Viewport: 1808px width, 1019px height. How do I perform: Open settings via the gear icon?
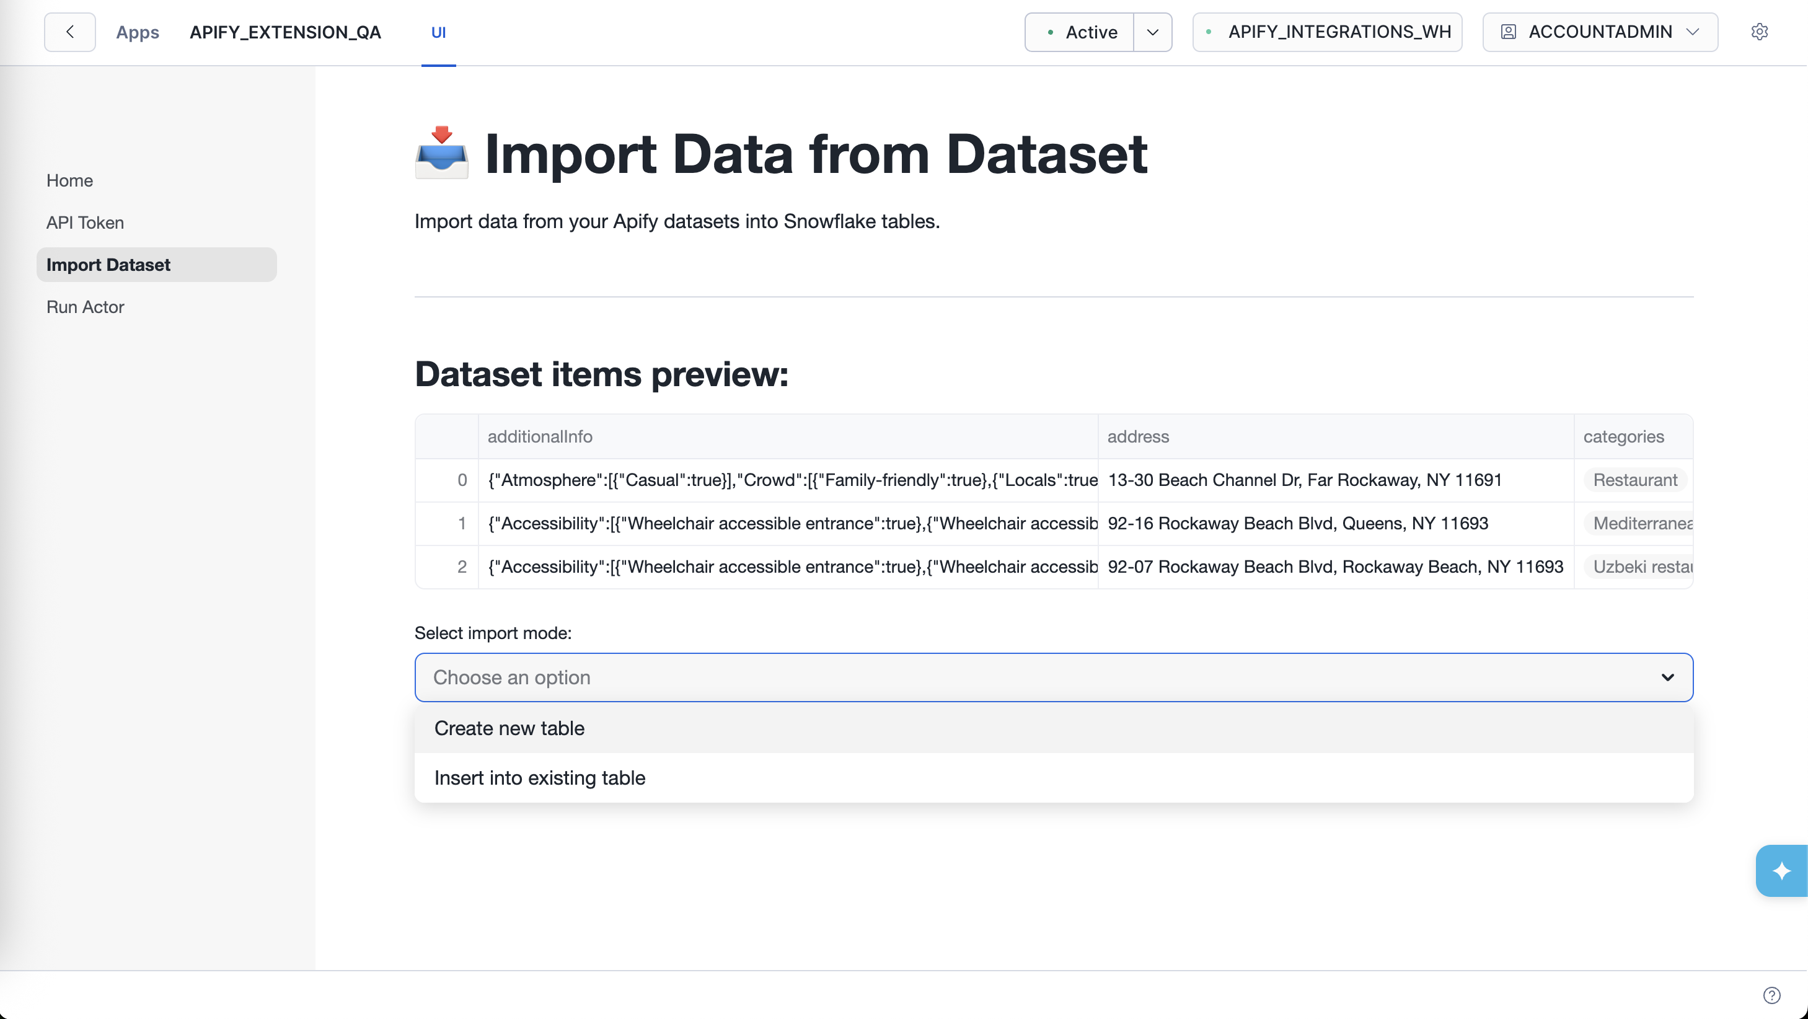tap(1760, 32)
